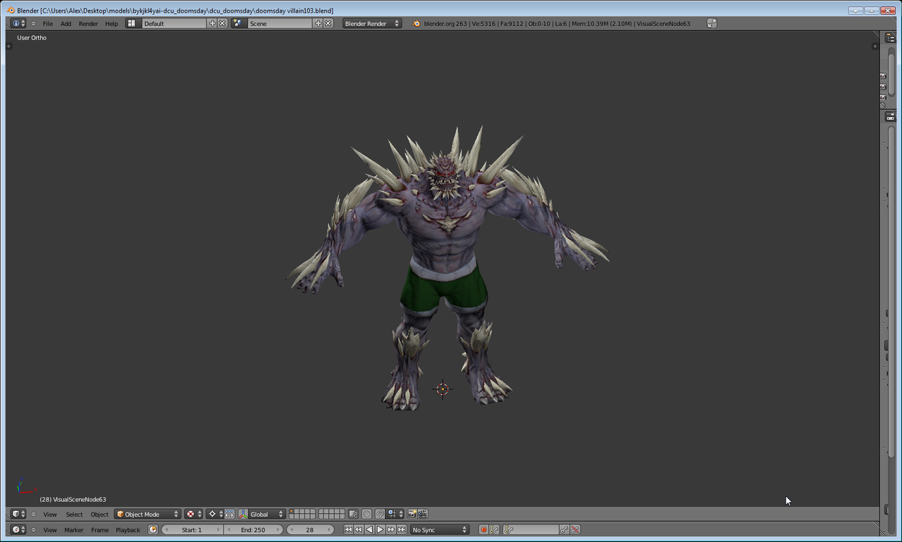Click the active keying set field
Image resolution: width=902 pixels, height=542 pixels.
tap(531, 530)
